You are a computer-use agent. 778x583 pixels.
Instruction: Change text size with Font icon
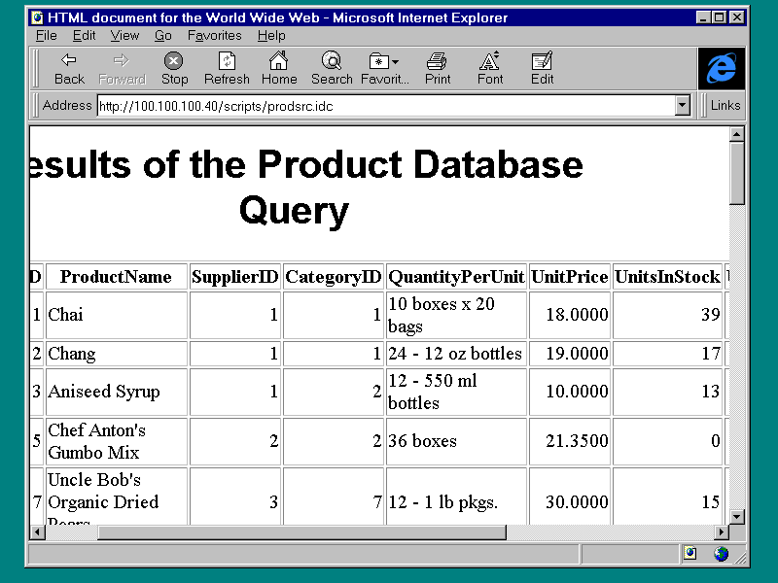pyautogui.click(x=490, y=61)
